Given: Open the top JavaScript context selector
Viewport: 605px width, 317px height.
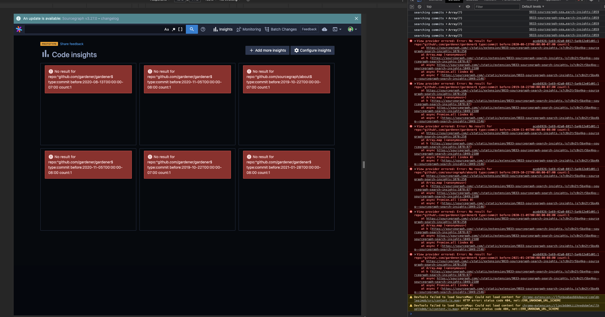Looking at the screenshot, I should tap(443, 7).
